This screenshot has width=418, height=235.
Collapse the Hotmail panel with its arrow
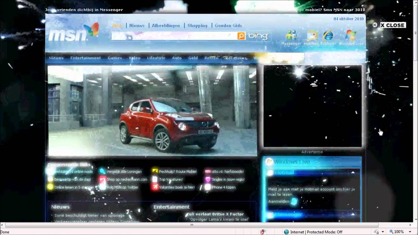coord(353,172)
